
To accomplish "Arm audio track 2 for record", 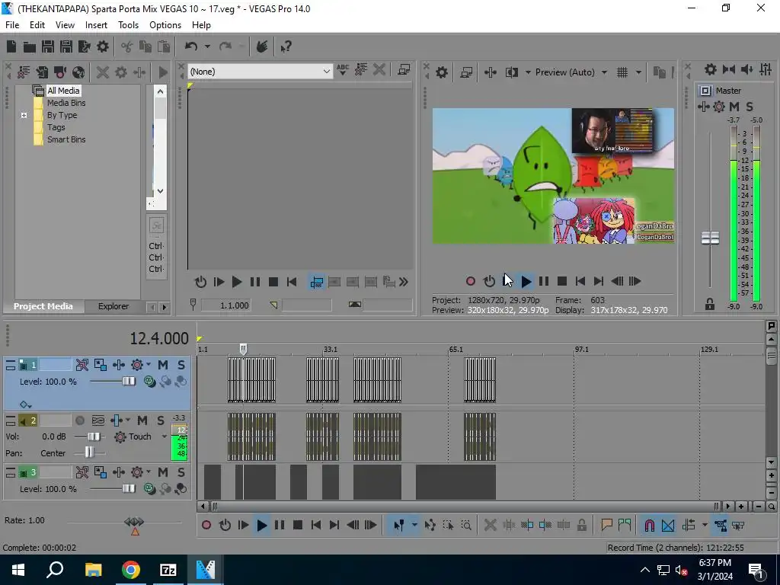I will tap(79, 420).
